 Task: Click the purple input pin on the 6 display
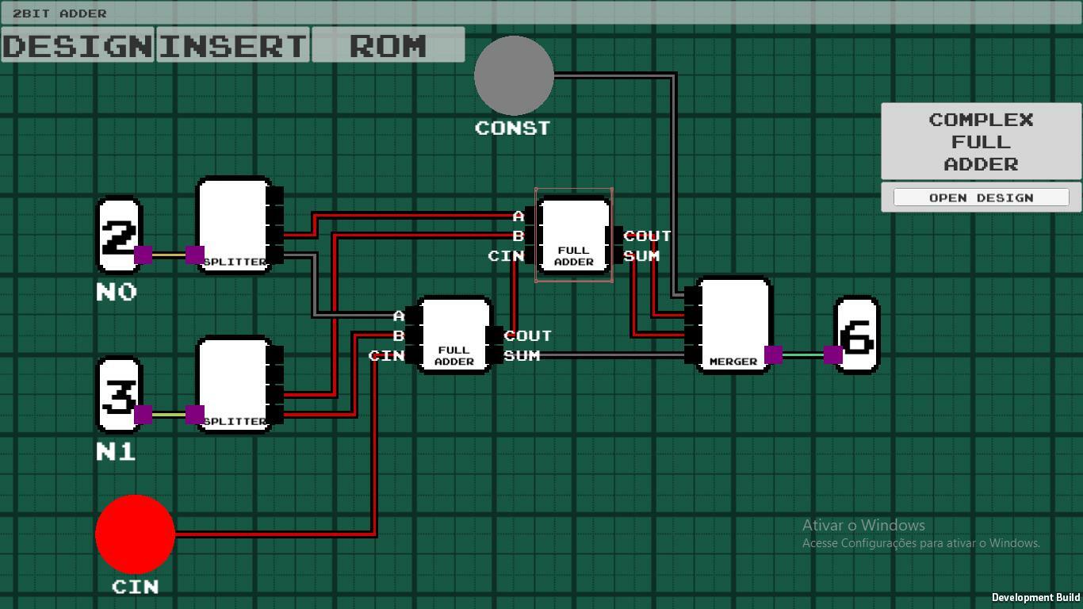[833, 355]
